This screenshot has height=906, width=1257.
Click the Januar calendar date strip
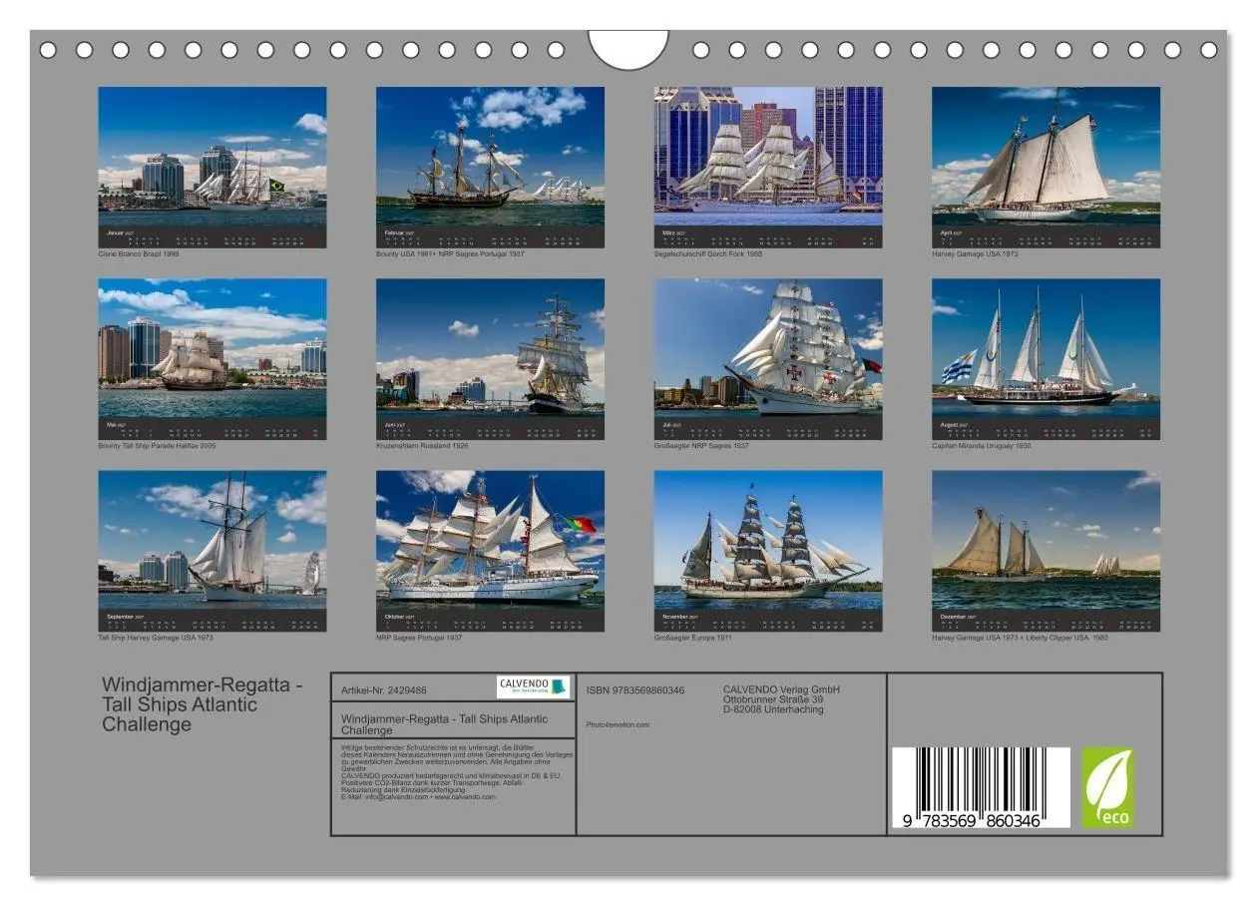pos(211,237)
